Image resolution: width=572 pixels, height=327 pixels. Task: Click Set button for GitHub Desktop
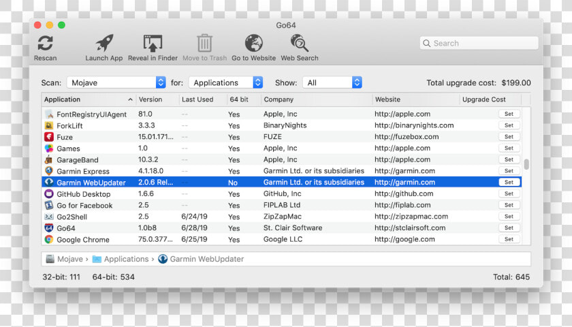tap(509, 193)
